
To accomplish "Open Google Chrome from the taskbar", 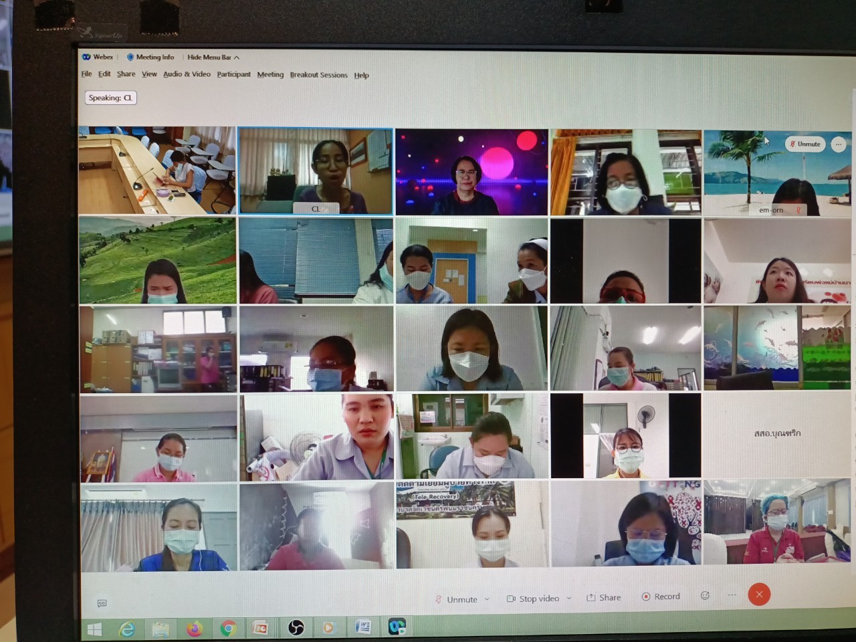I will click(228, 629).
